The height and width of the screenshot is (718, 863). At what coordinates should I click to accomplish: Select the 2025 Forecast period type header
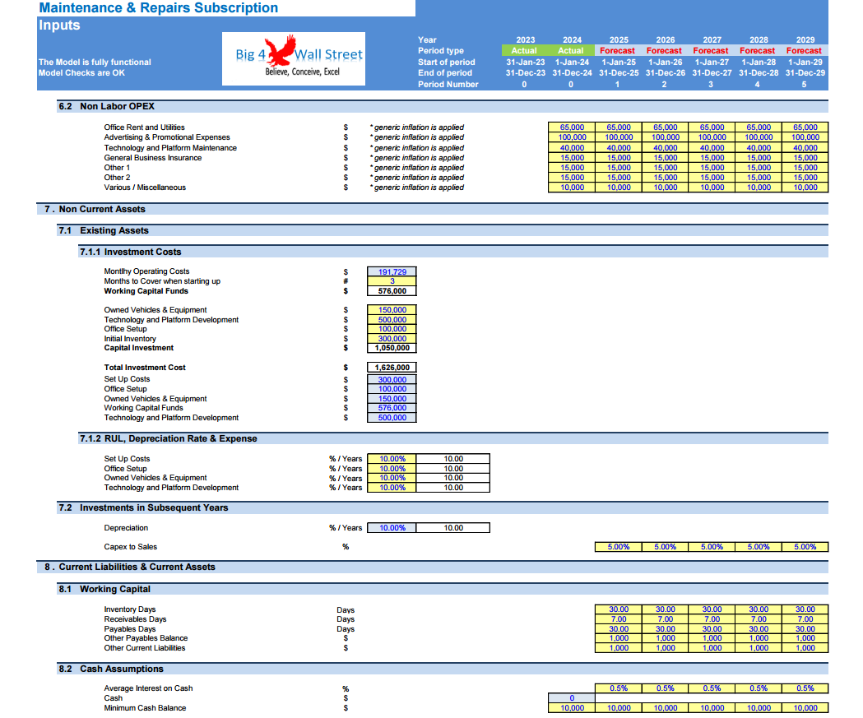point(618,51)
